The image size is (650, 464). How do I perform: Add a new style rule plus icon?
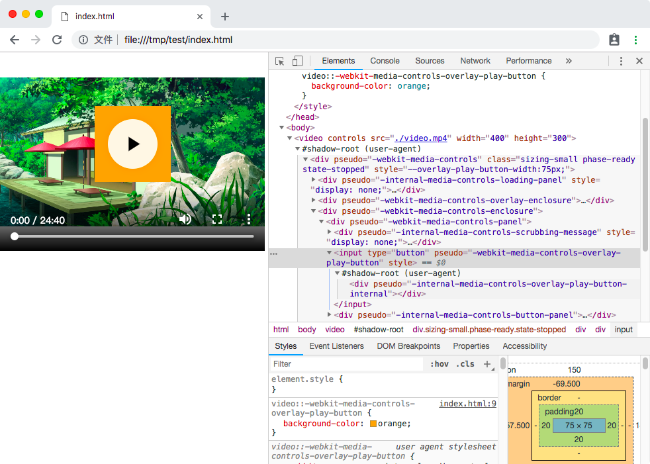[487, 364]
